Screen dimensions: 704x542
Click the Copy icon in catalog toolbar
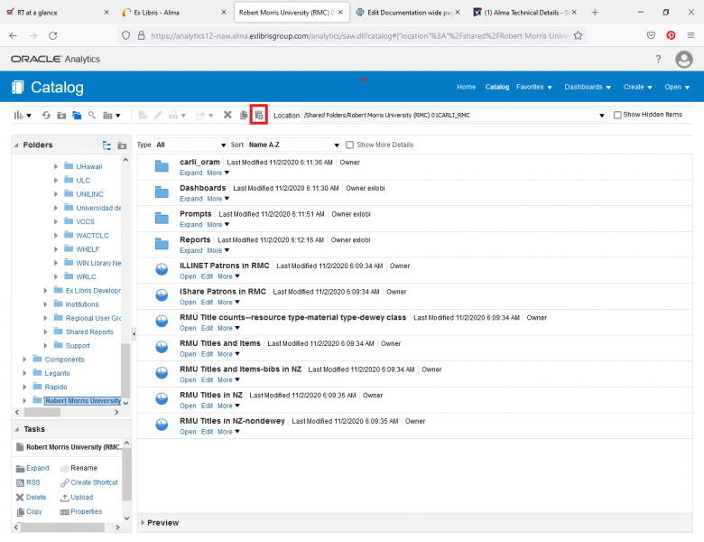click(244, 115)
